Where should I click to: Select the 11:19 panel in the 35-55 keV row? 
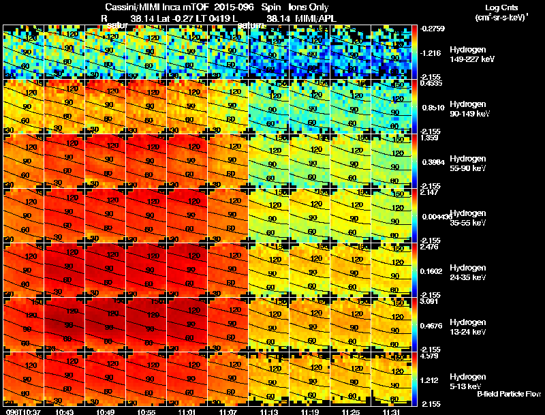310,216
